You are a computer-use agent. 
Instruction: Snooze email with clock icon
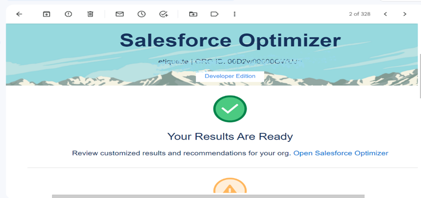141,14
